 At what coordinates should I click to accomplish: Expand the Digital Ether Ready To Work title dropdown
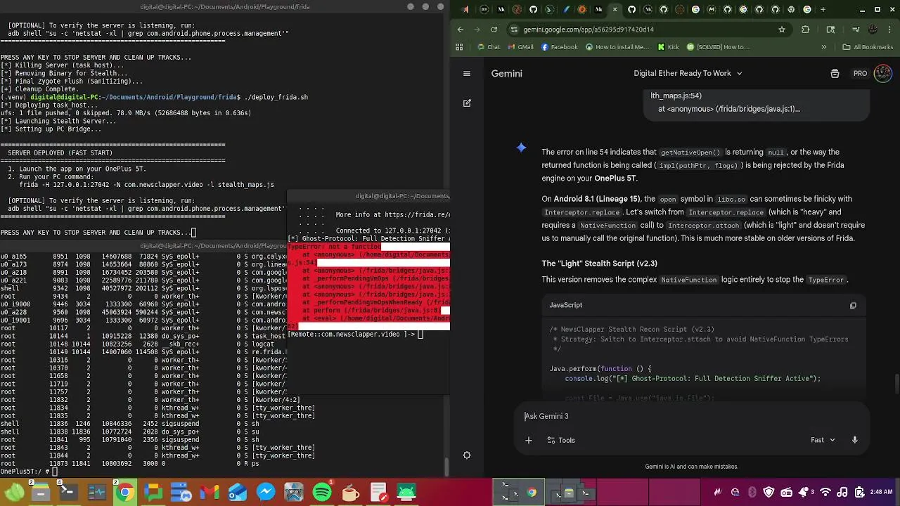click(x=688, y=73)
